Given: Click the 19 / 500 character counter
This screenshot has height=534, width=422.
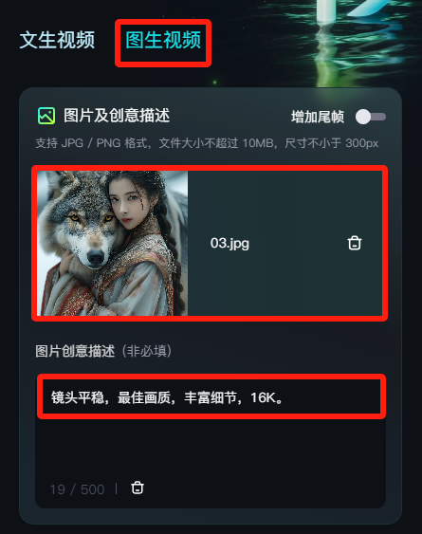Looking at the screenshot, I should (x=77, y=489).
